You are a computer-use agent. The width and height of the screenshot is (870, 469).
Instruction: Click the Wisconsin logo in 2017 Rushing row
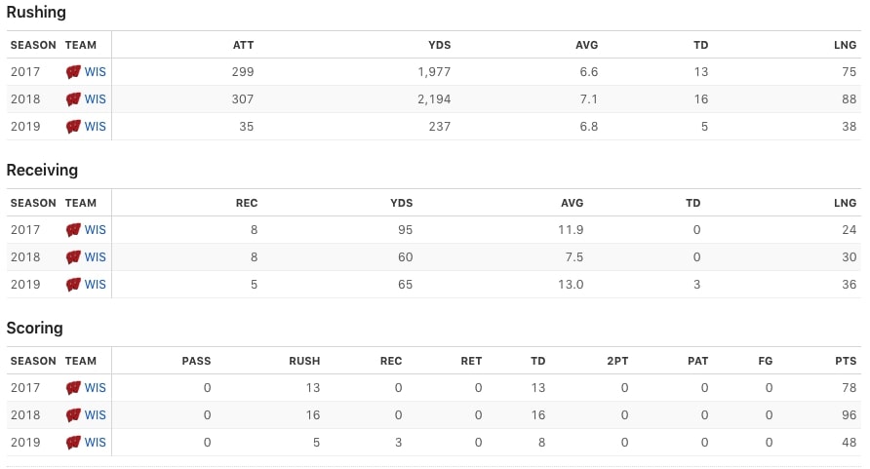tap(73, 72)
